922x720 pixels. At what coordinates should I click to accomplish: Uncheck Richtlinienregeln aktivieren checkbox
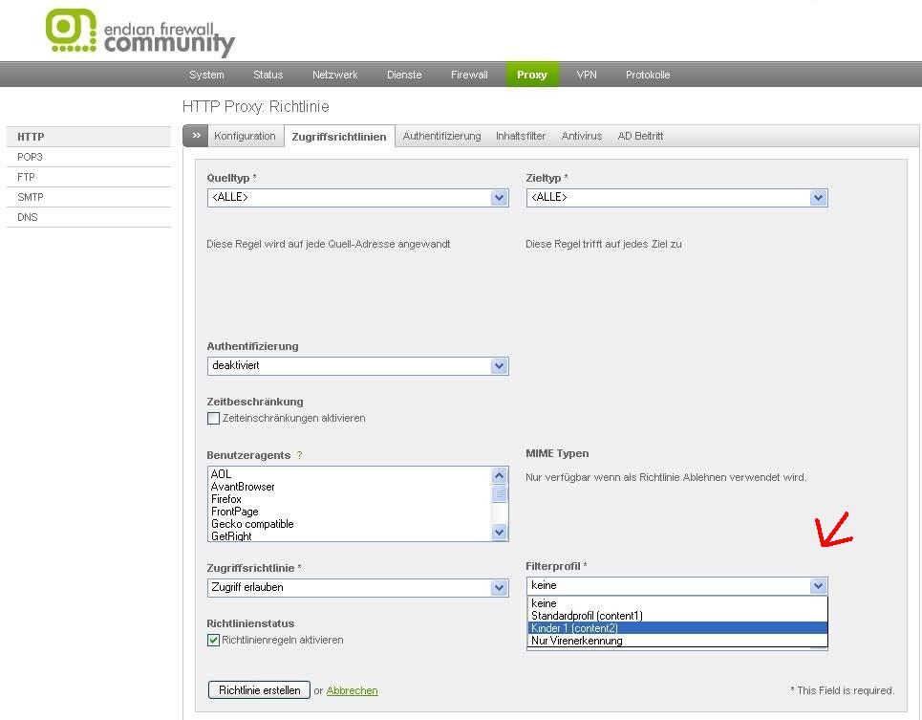click(213, 640)
